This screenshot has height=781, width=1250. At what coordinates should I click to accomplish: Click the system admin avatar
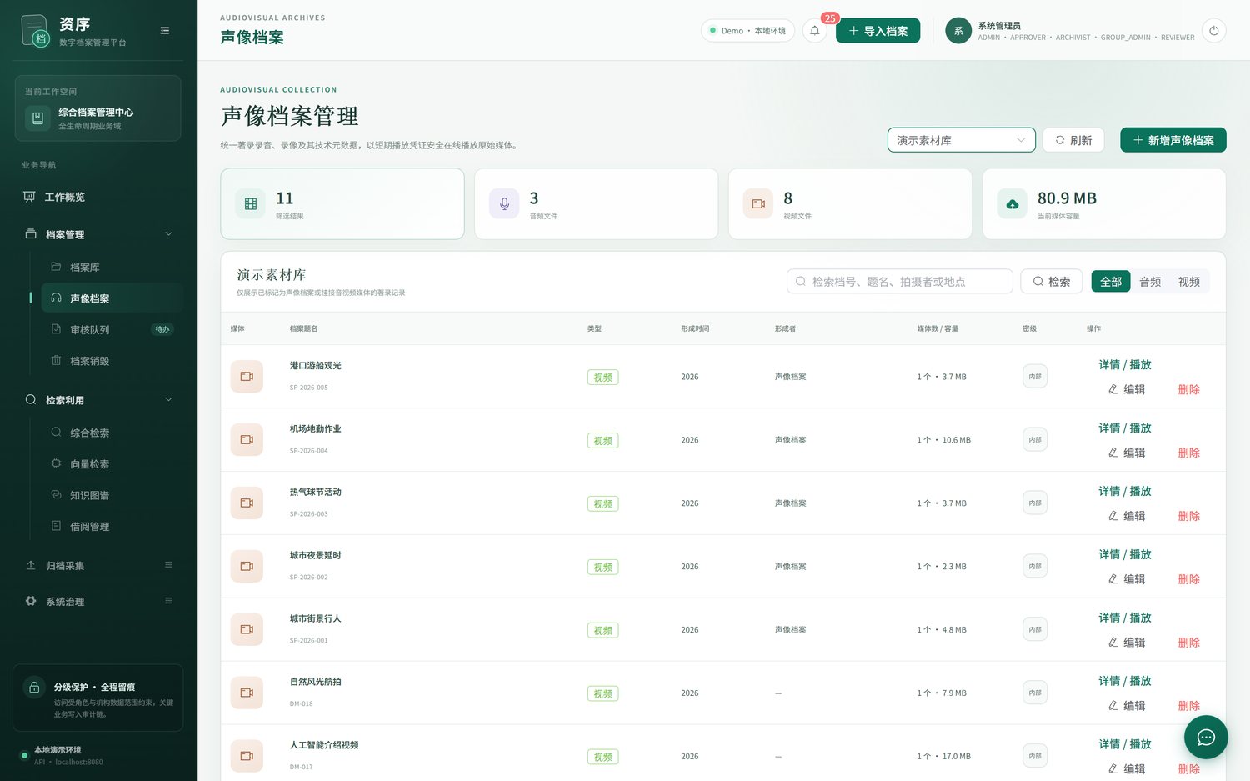[958, 31]
